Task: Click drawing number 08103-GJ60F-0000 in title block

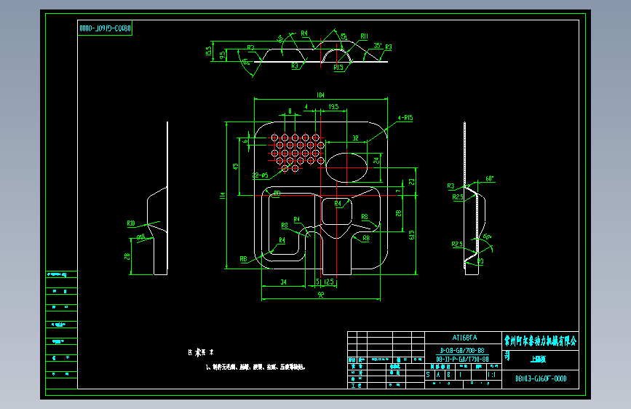Action: (541, 379)
